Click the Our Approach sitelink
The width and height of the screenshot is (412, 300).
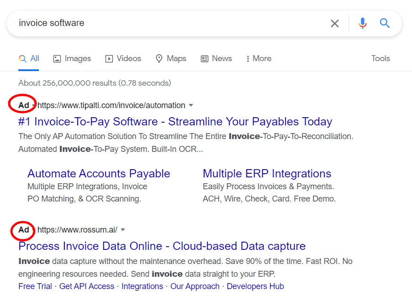tap(195, 286)
